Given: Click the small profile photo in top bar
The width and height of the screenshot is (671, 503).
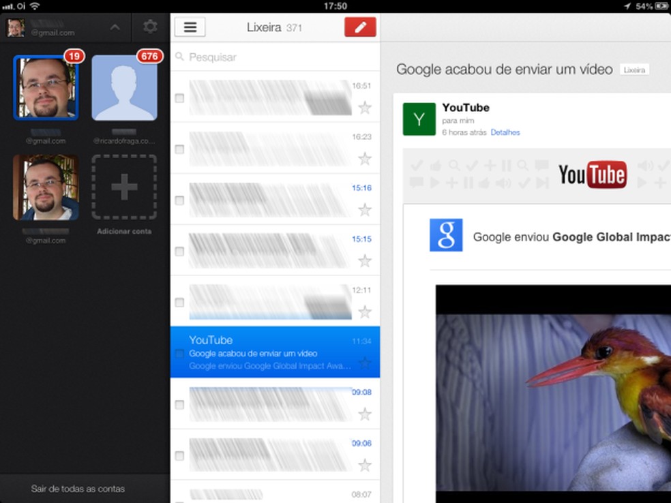Looking at the screenshot, I should coord(16,27).
